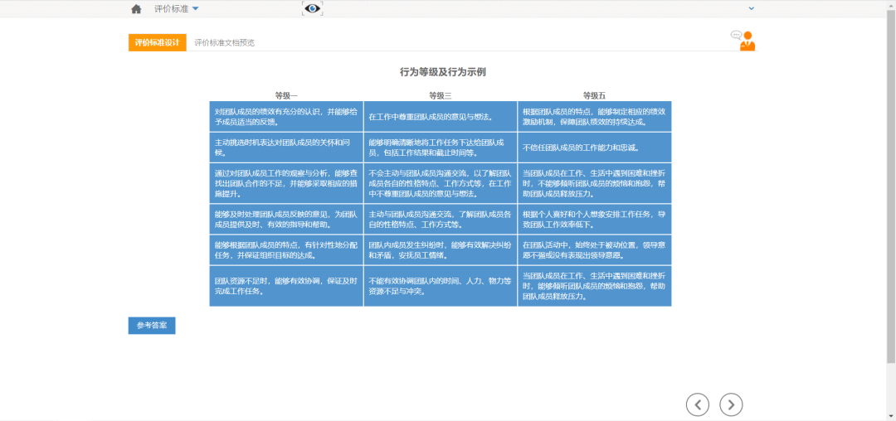Expand the top-right chevron arrow
Viewport: 896px width, 421px height.
coord(752,8)
